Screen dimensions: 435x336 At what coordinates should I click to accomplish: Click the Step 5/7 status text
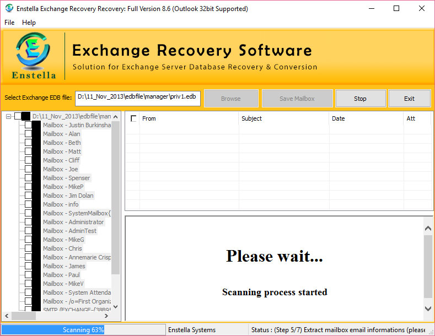tap(338, 330)
